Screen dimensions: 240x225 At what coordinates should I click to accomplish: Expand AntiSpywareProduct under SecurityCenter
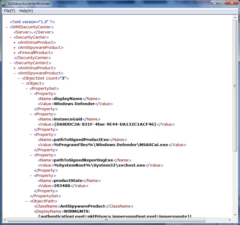(x=15, y=48)
